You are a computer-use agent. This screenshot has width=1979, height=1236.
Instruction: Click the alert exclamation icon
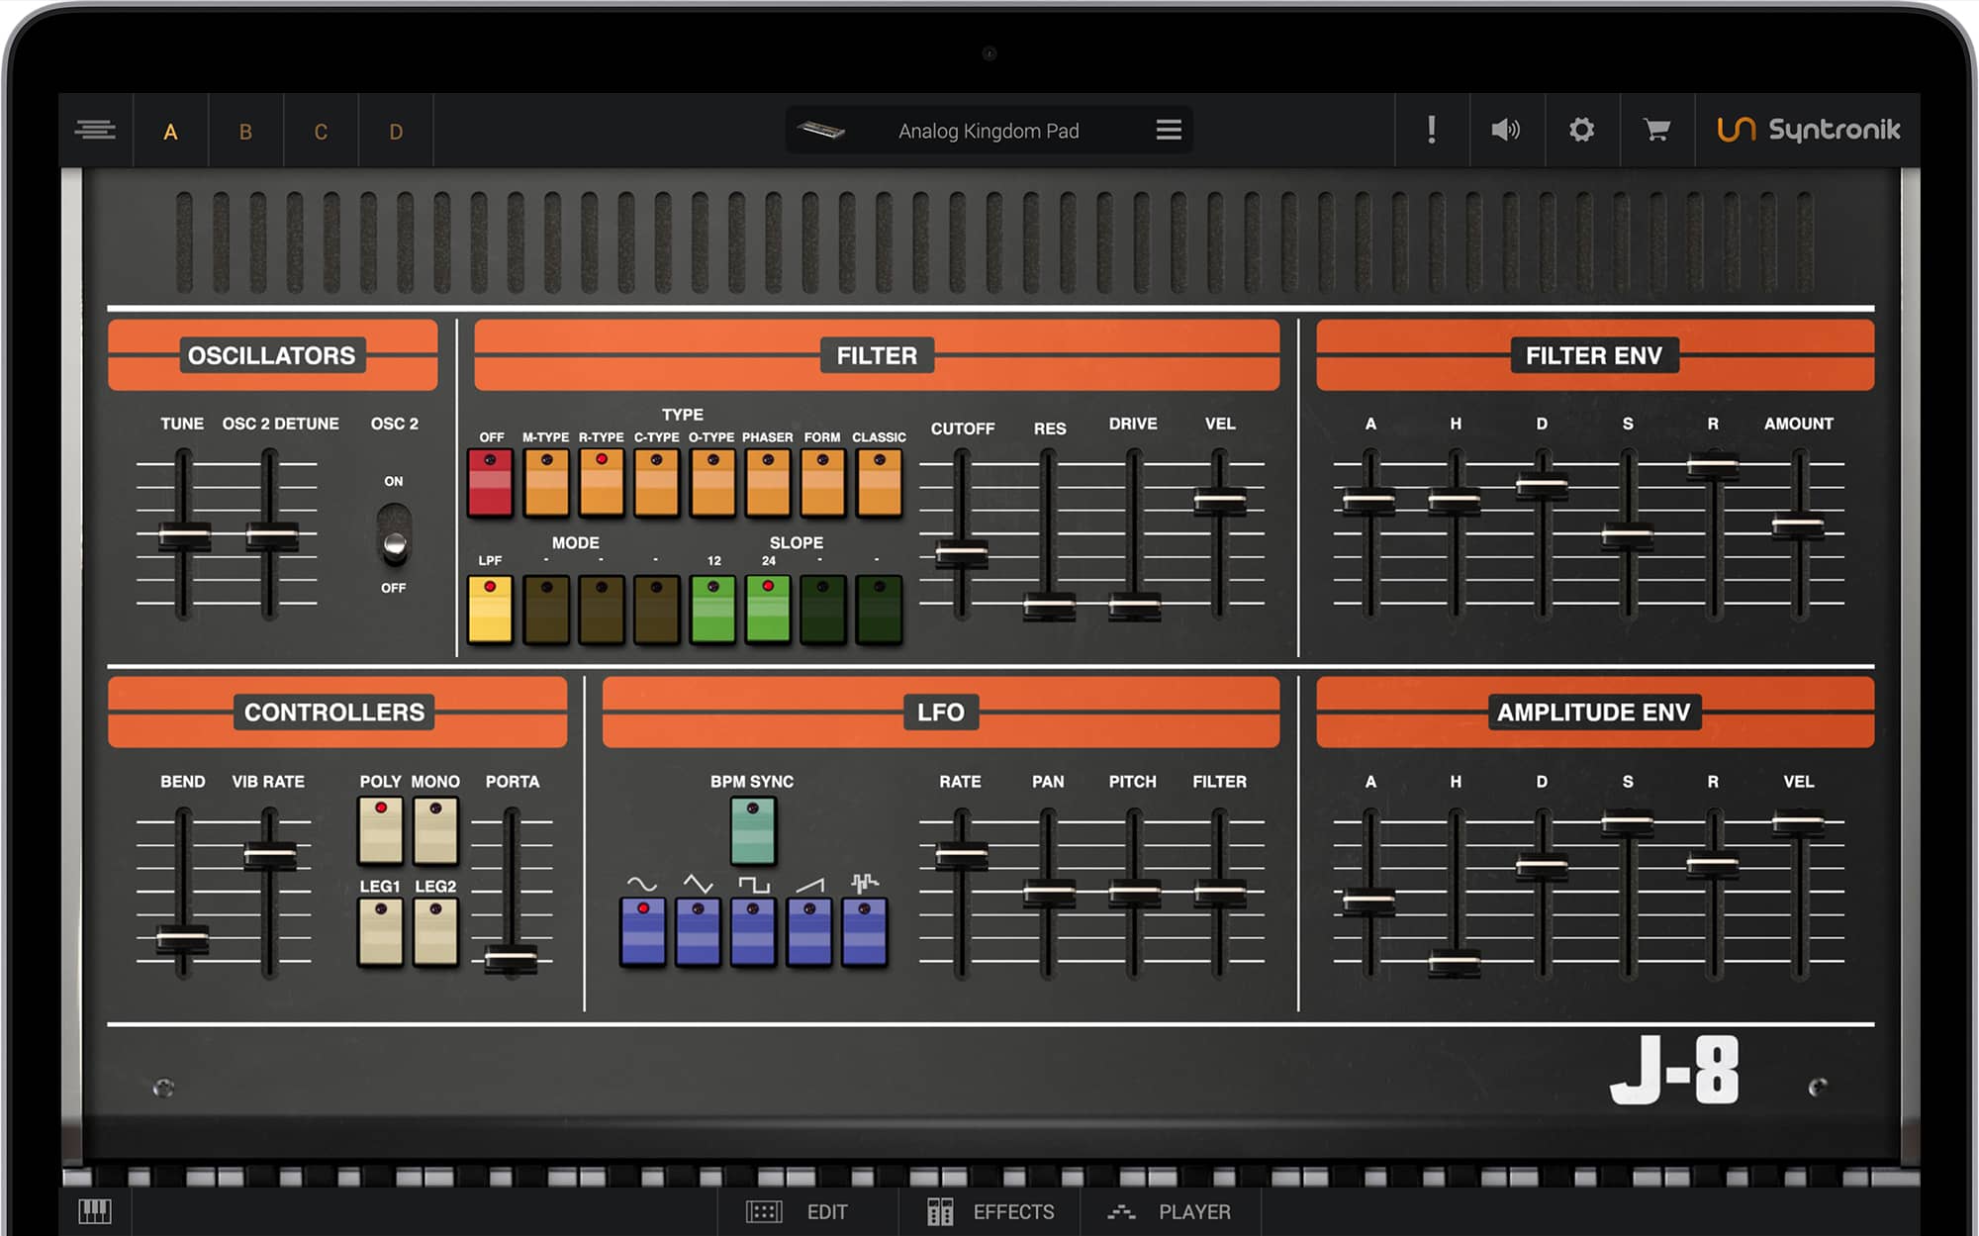point(1432,130)
